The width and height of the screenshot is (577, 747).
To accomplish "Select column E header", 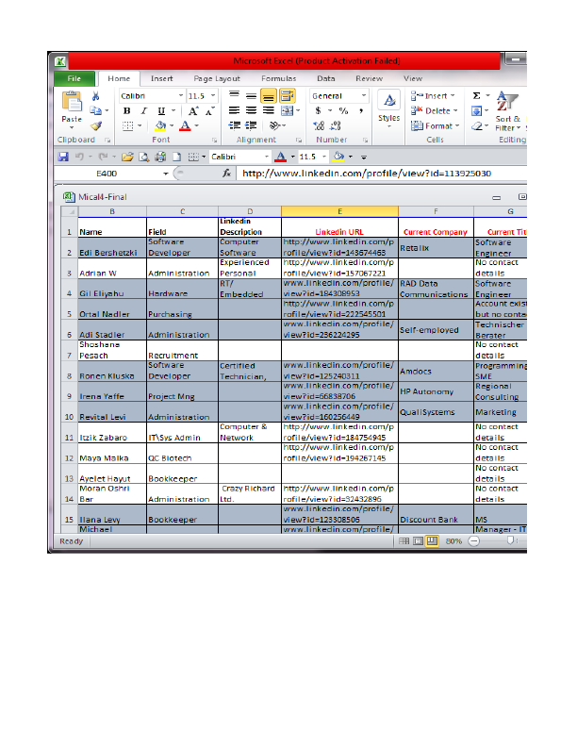I will point(339,211).
